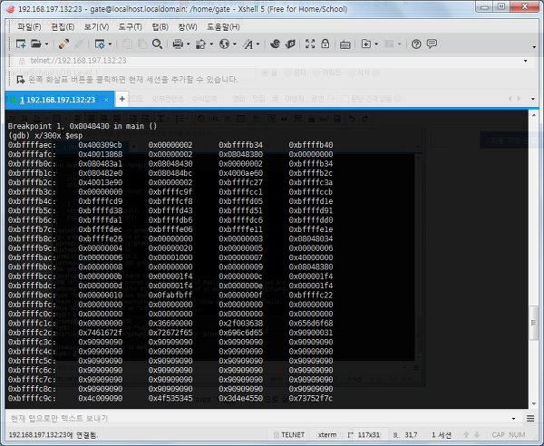
Task: Close the 192.168.197.132:23 tab
Action: 106,100
